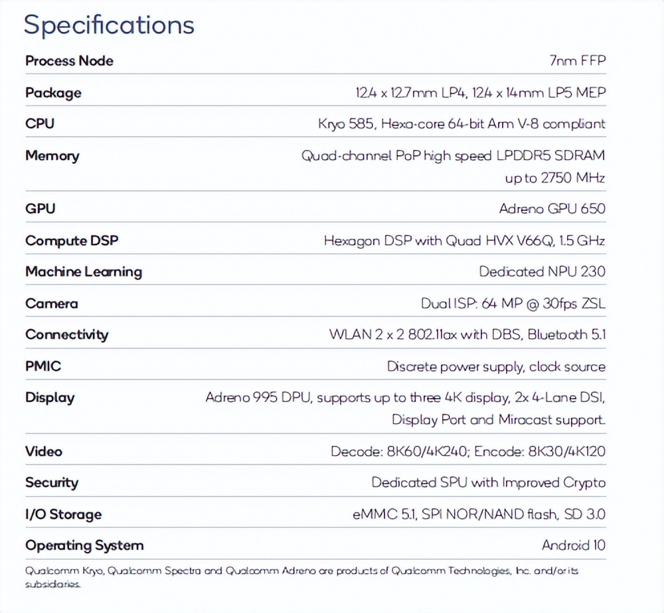Click the Dual ISP camera value

[513, 304]
